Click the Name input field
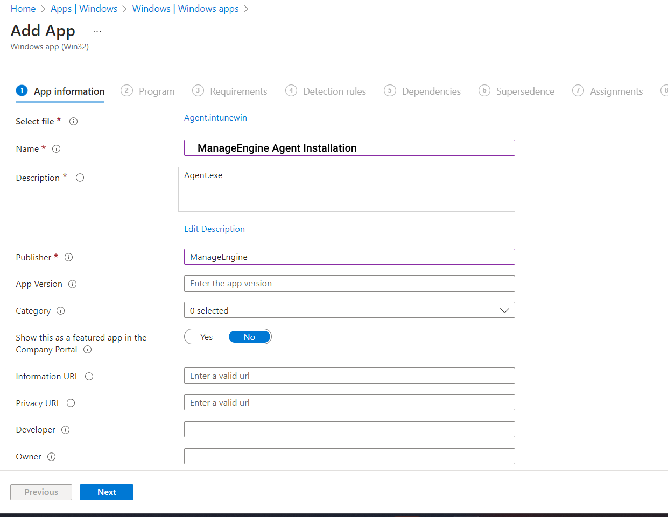 (x=349, y=148)
